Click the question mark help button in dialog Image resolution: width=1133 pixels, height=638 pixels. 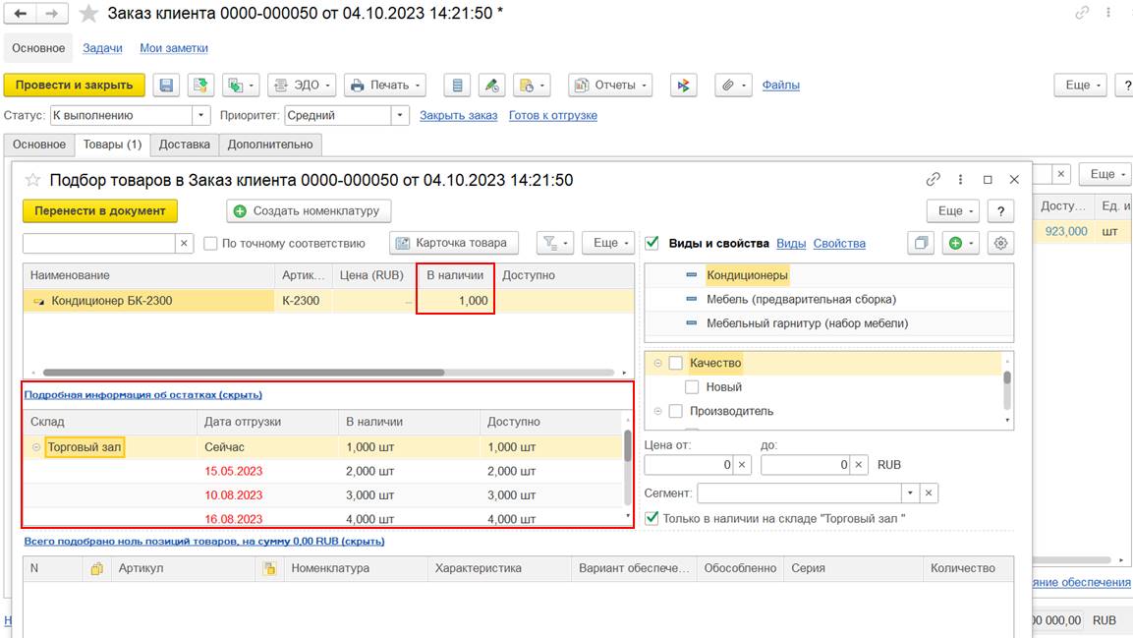(x=1000, y=210)
